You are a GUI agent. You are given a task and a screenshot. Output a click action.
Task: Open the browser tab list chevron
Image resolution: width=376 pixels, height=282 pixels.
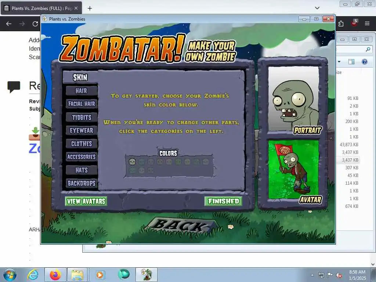tap(317, 8)
